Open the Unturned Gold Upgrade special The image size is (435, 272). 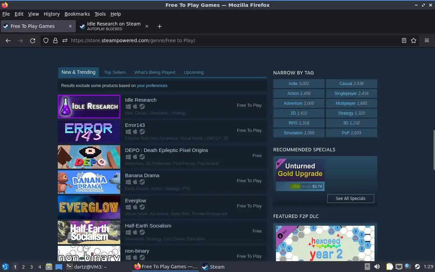300,175
